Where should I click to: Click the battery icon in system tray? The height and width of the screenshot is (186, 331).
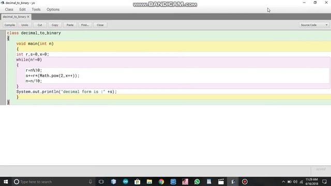(x=290, y=181)
